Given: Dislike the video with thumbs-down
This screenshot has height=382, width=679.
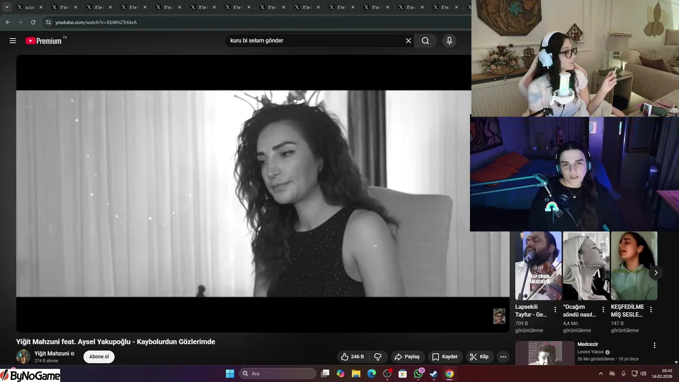Looking at the screenshot, I should click(x=378, y=357).
